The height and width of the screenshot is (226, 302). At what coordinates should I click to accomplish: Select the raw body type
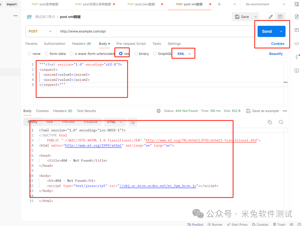[121, 53]
